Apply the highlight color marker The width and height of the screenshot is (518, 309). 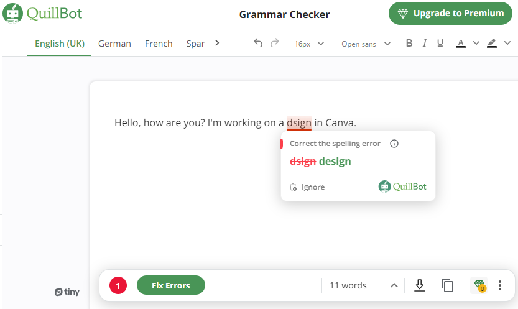point(491,44)
